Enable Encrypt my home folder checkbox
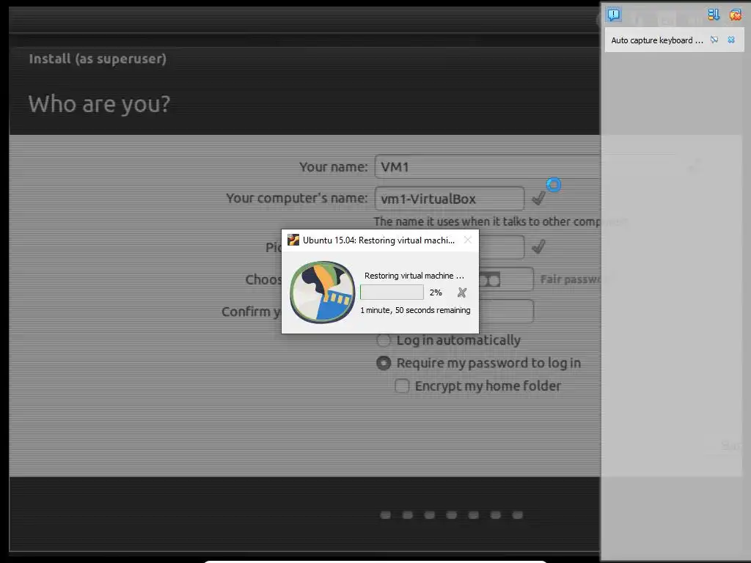The image size is (751, 563). [x=402, y=386]
